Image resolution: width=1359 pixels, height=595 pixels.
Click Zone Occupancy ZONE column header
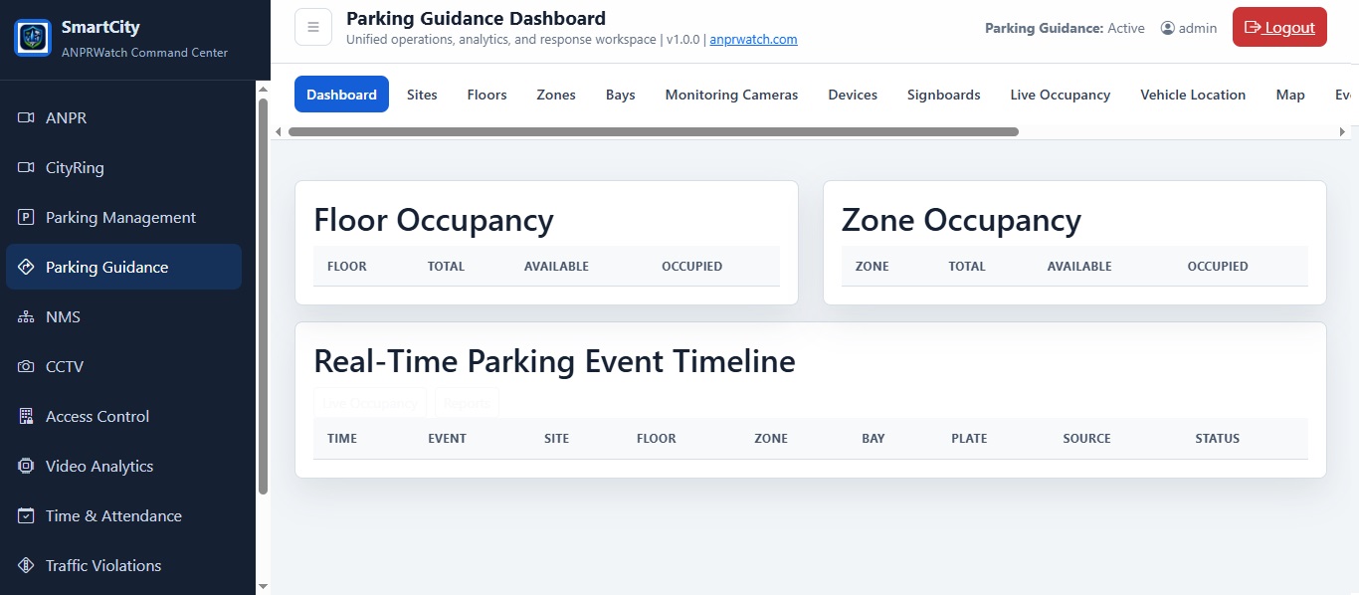click(873, 267)
